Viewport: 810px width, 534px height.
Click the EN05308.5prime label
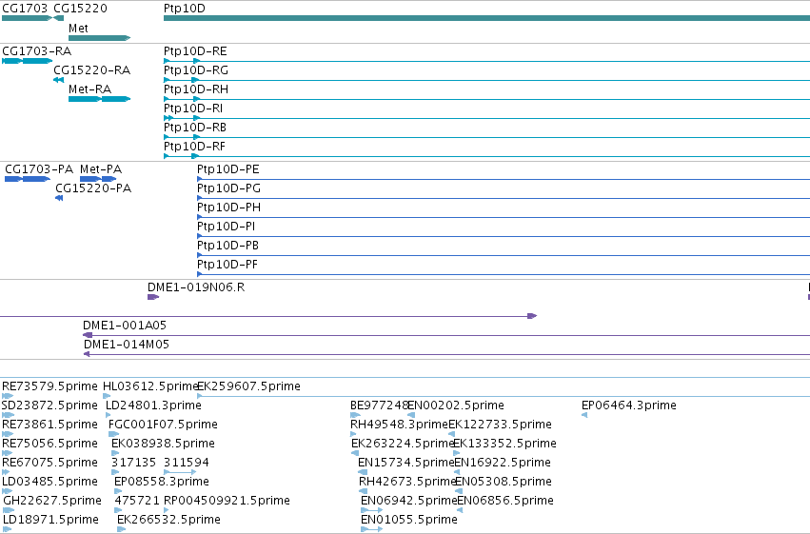(504, 482)
